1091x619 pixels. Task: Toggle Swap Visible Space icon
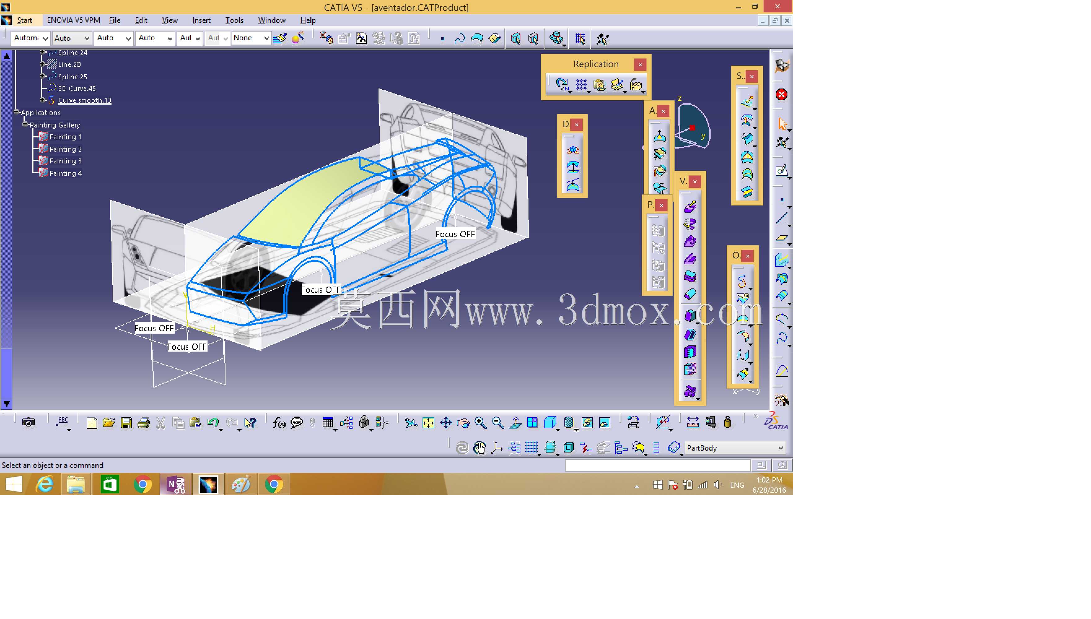tap(604, 422)
